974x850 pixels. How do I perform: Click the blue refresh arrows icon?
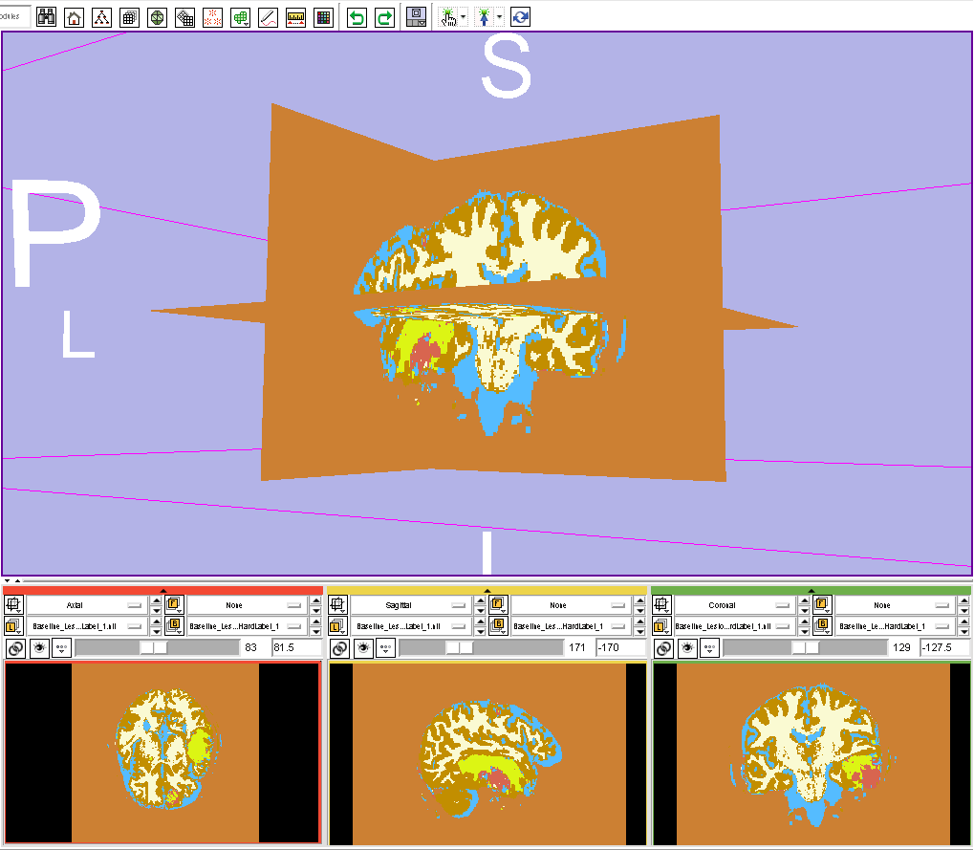tap(521, 17)
